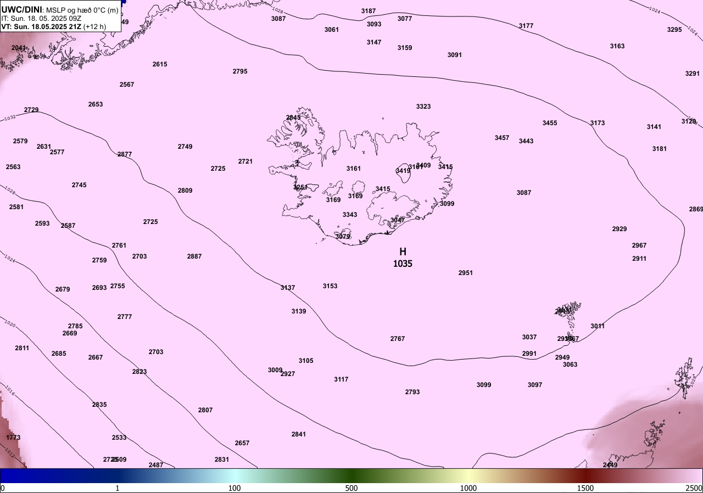This screenshot has width=703, height=493.
Task: Click the 3117 height value
Action: click(x=341, y=379)
